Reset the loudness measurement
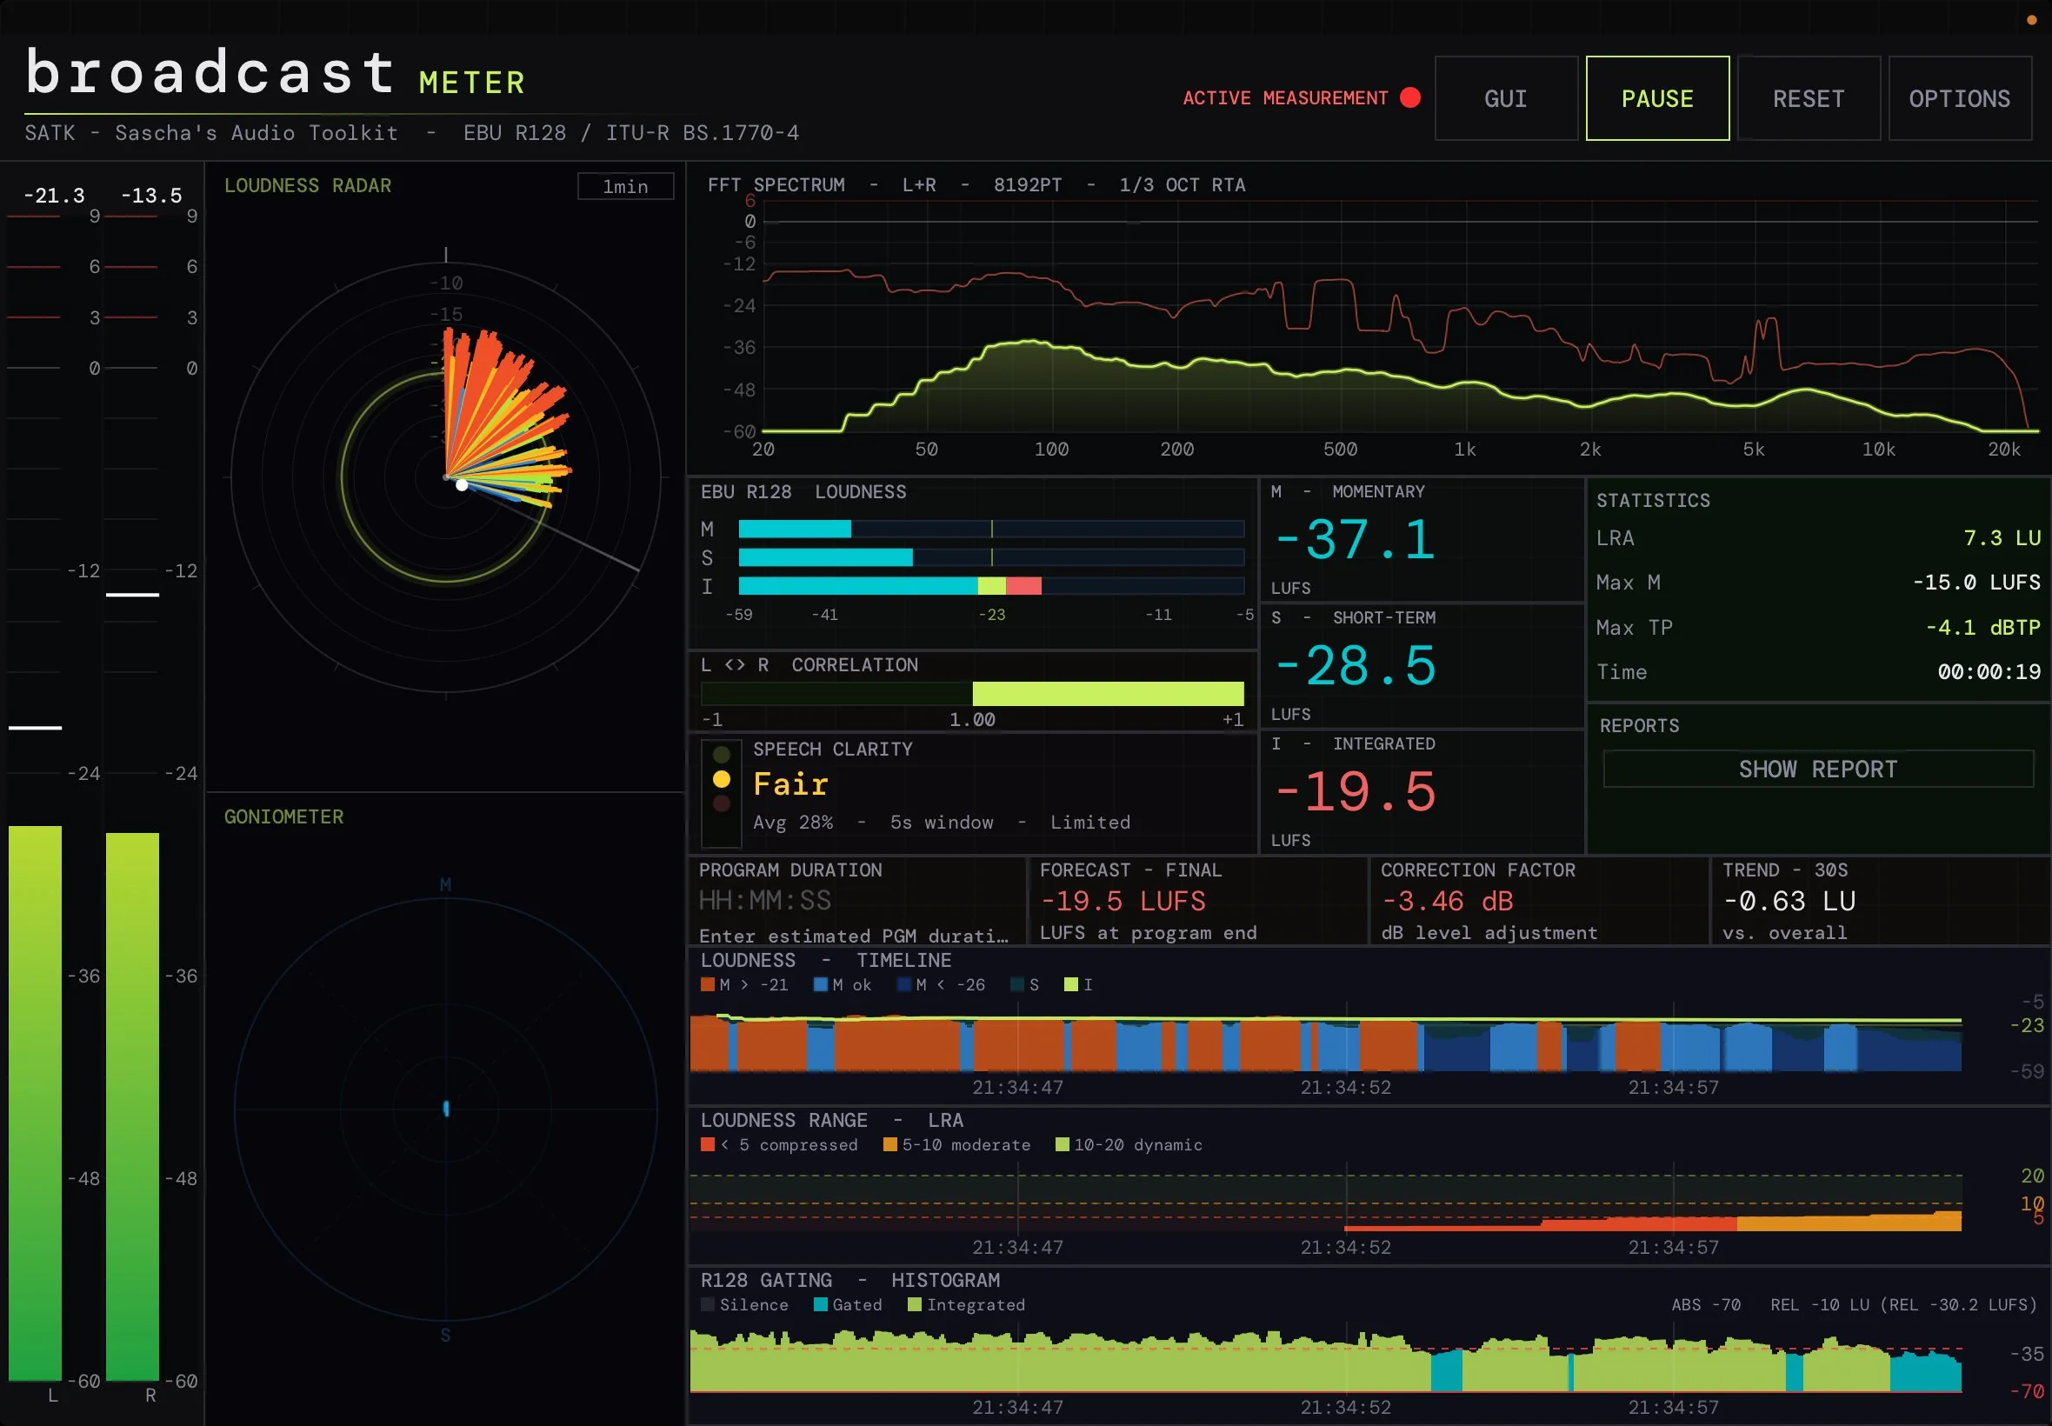2052x1426 pixels. point(1809,98)
